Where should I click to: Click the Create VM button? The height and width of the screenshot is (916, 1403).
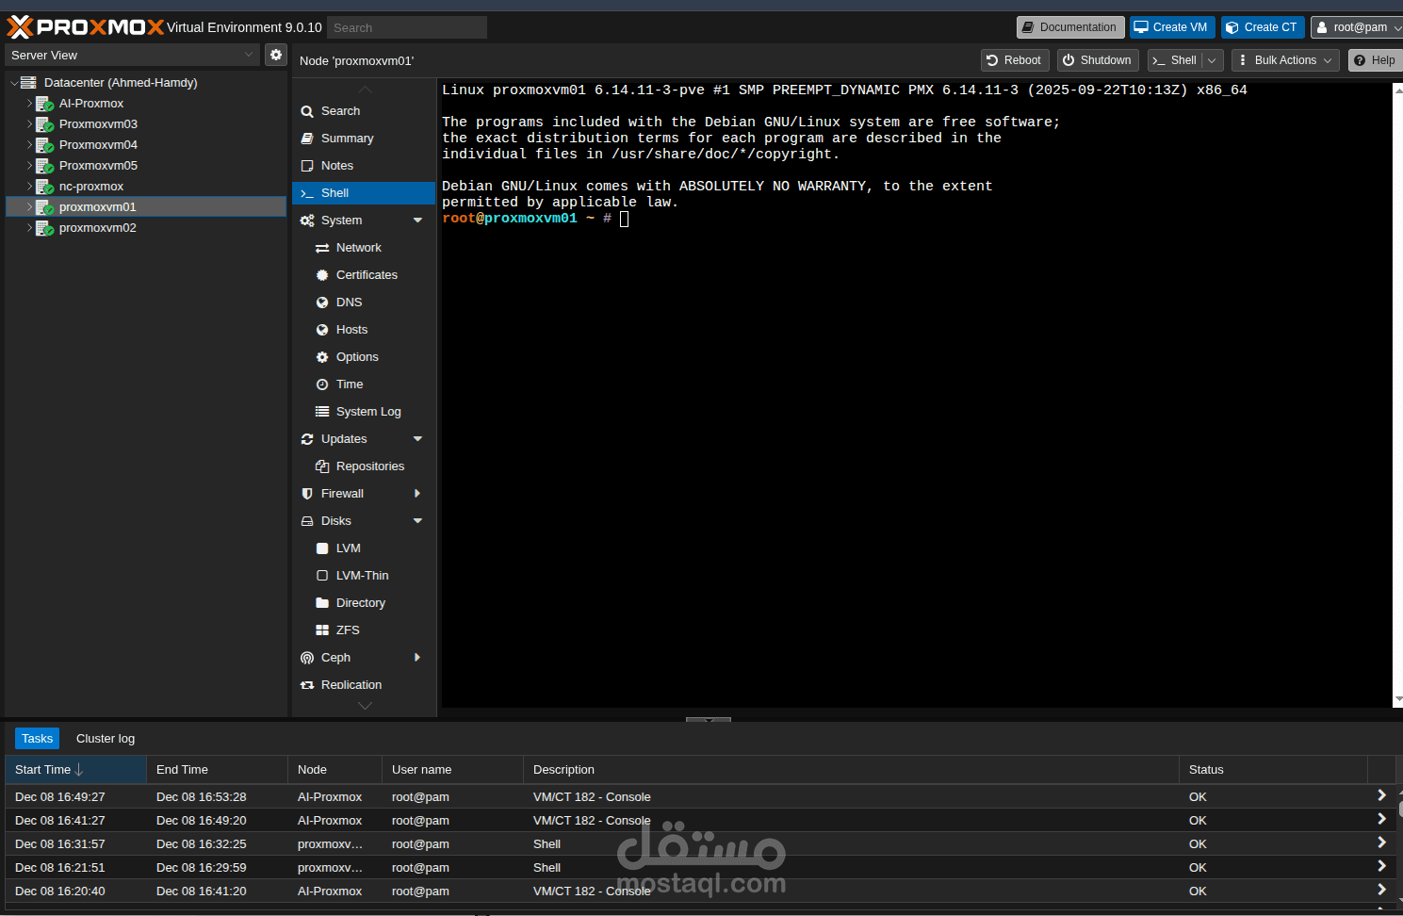click(x=1172, y=27)
